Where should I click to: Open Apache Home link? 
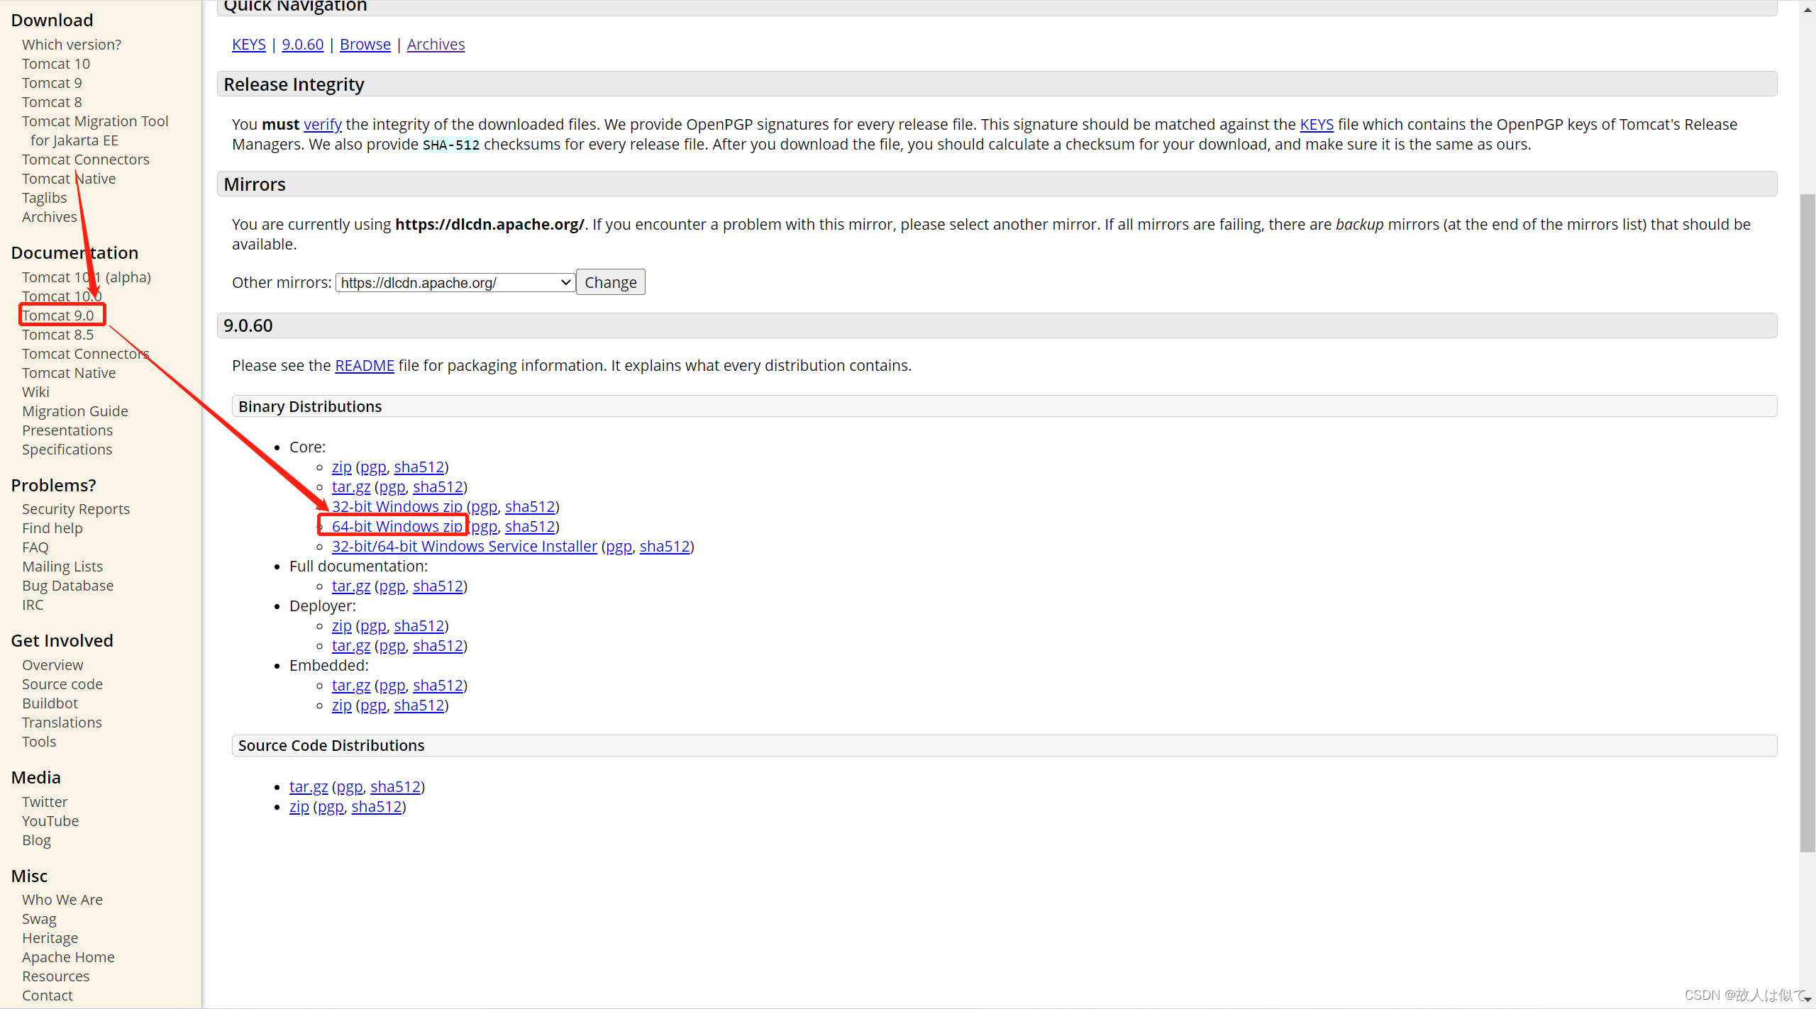click(x=68, y=957)
